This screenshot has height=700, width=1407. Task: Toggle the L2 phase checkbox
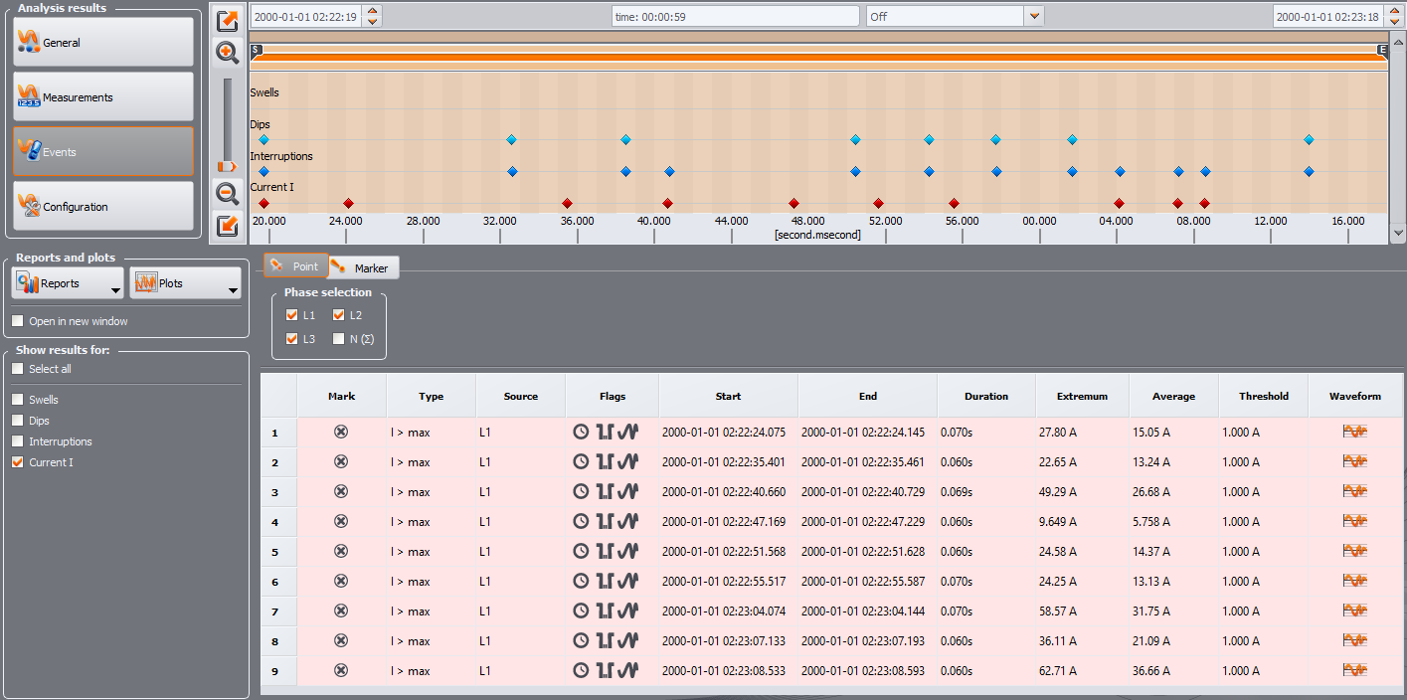(x=339, y=315)
